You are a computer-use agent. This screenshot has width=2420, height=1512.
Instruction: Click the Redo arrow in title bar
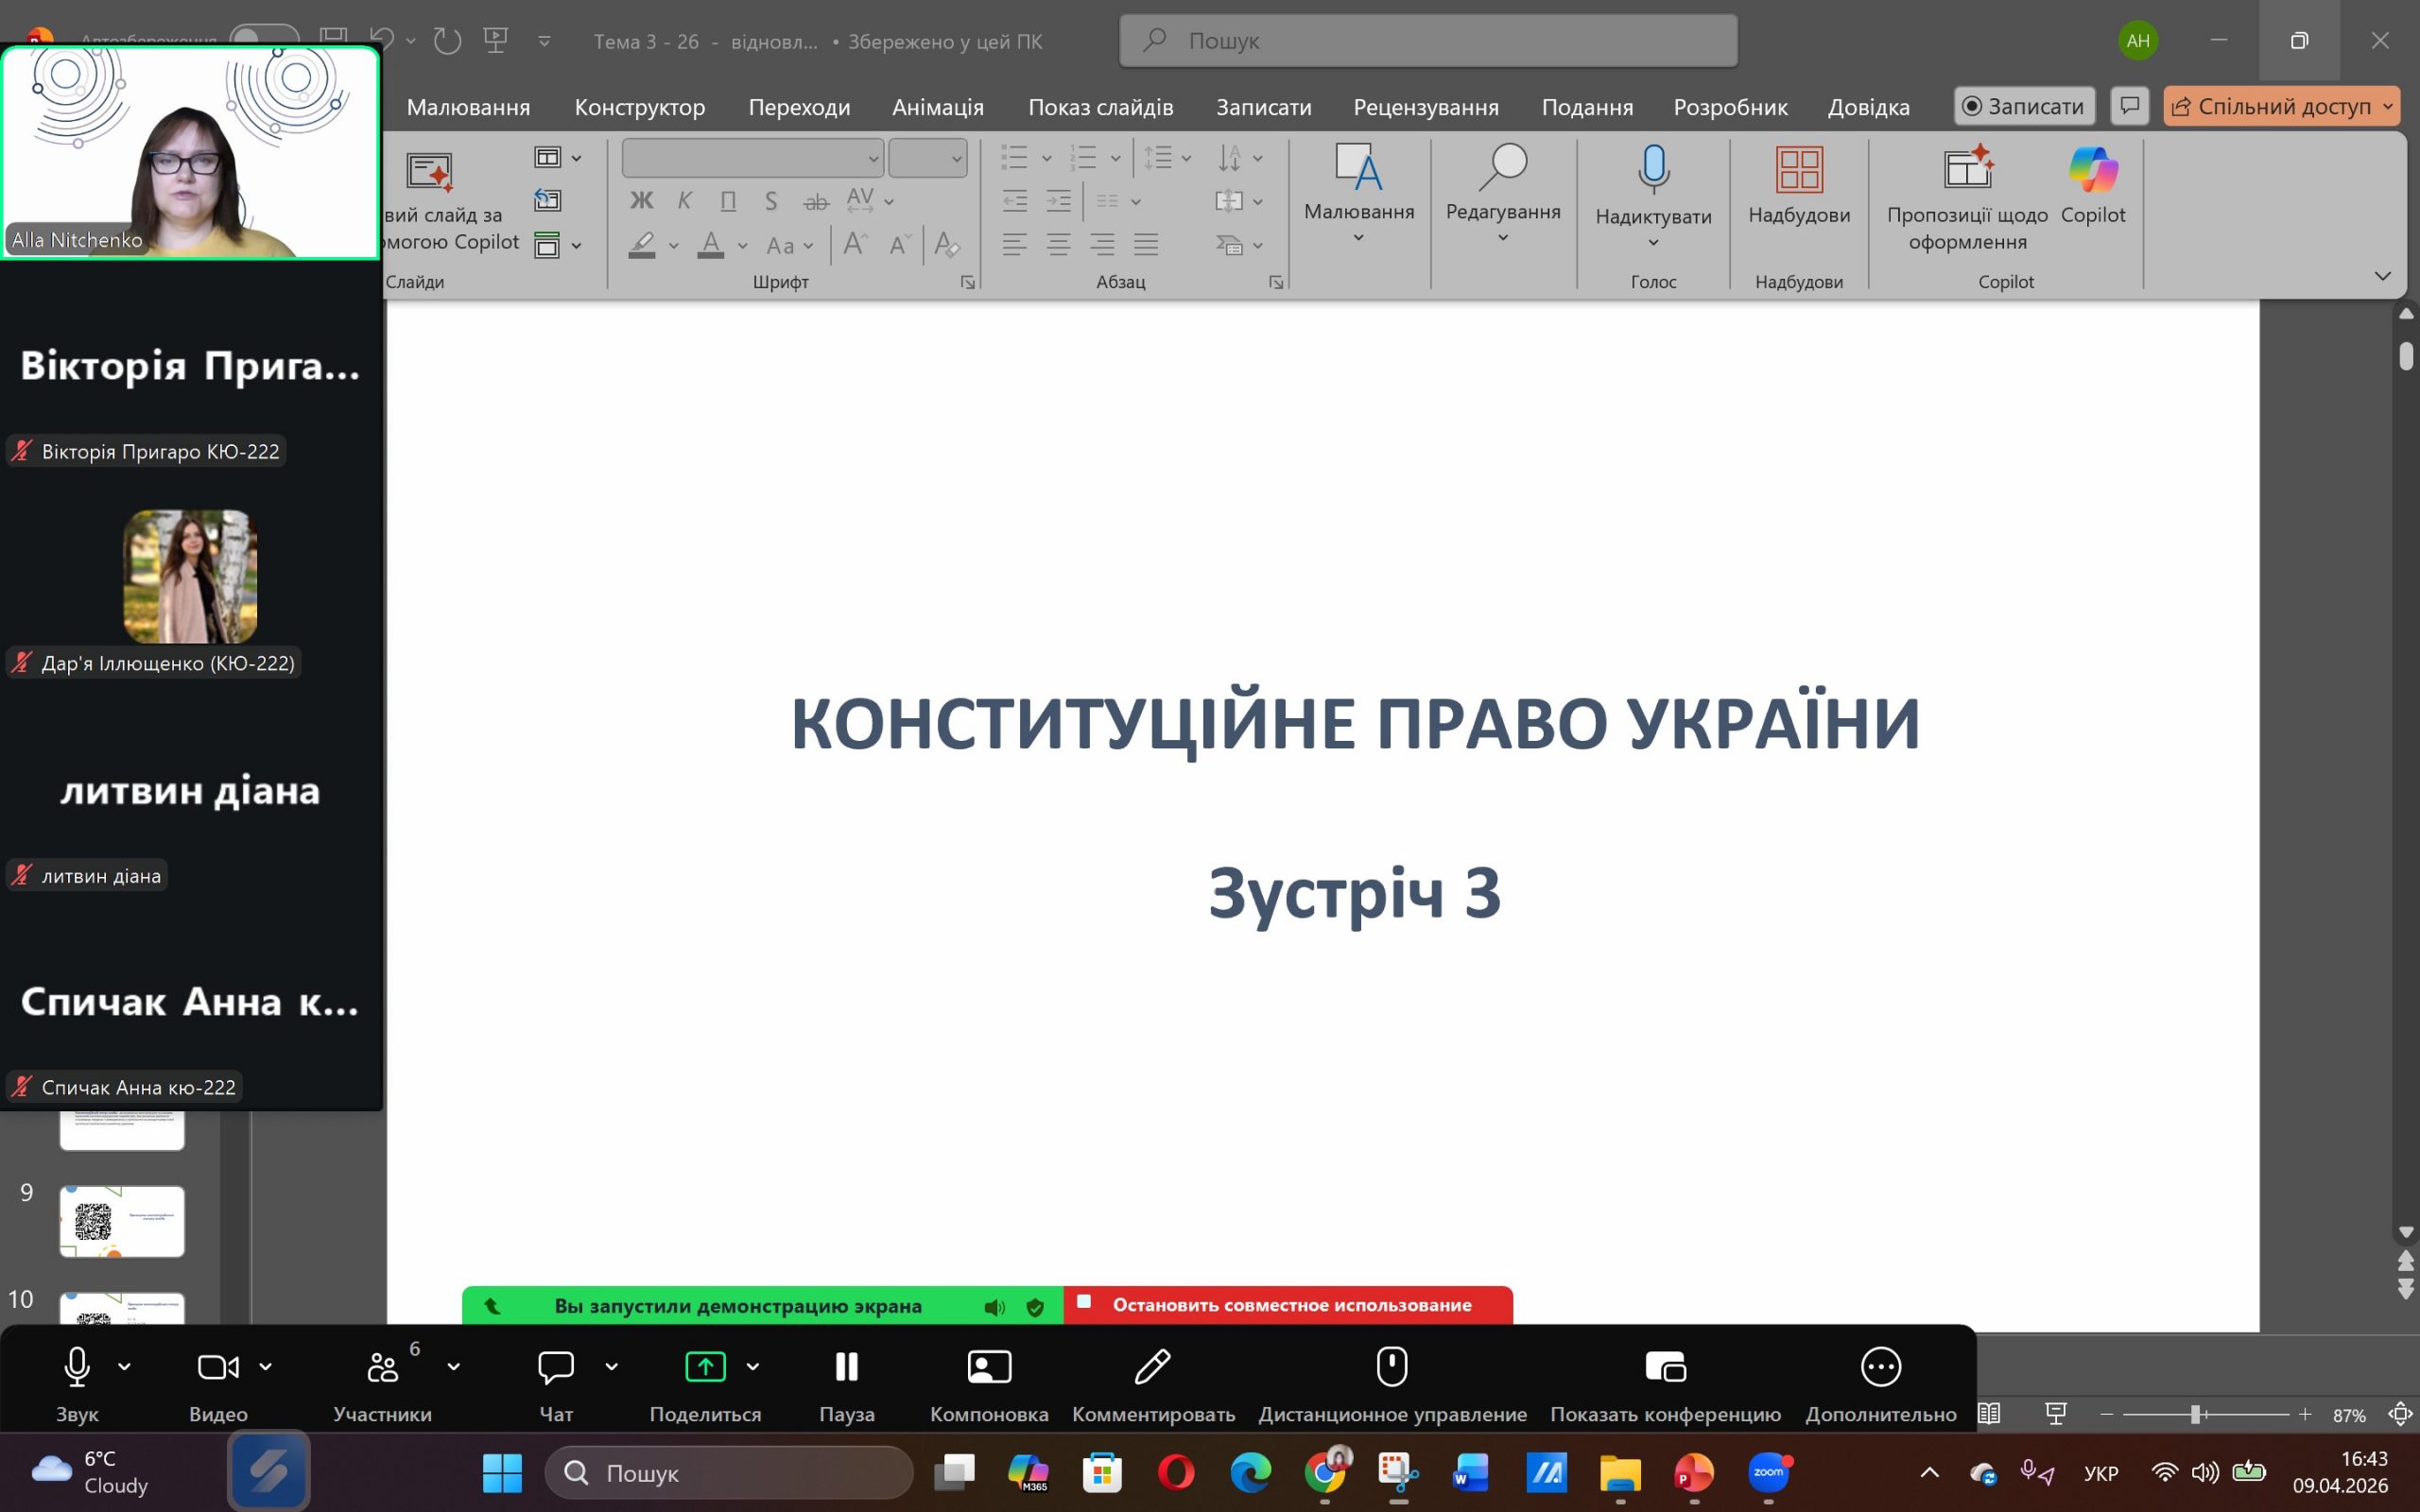coord(447,40)
